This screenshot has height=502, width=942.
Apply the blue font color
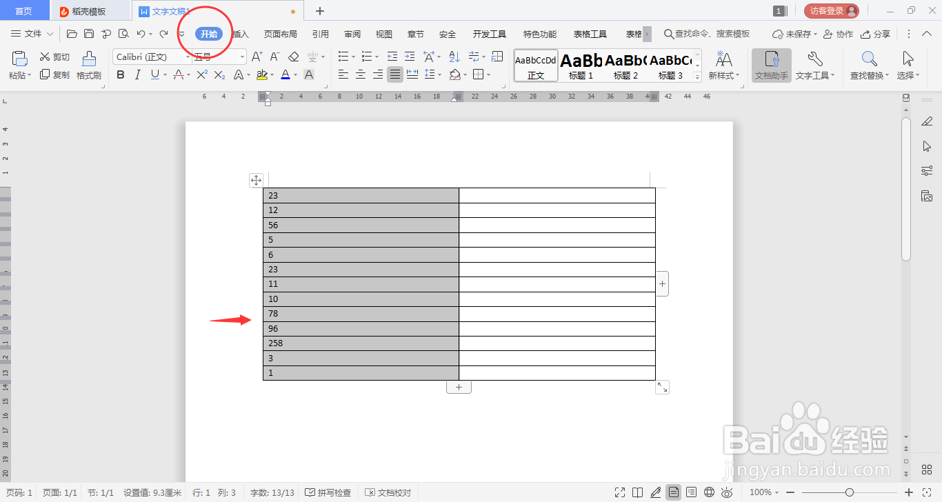point(285,74)
